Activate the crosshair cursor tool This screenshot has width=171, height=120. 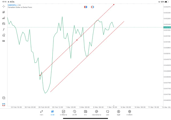(4, 6)
